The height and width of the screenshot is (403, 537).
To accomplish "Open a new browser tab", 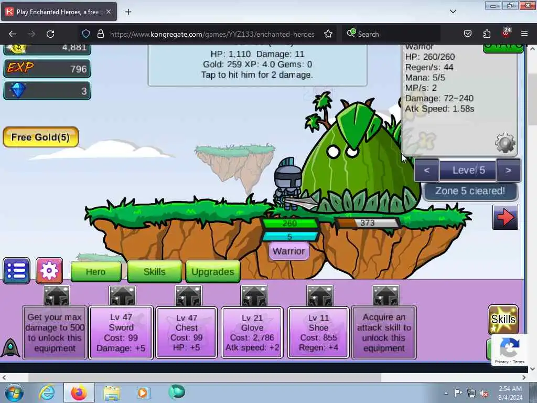I will tap(128, 12).
